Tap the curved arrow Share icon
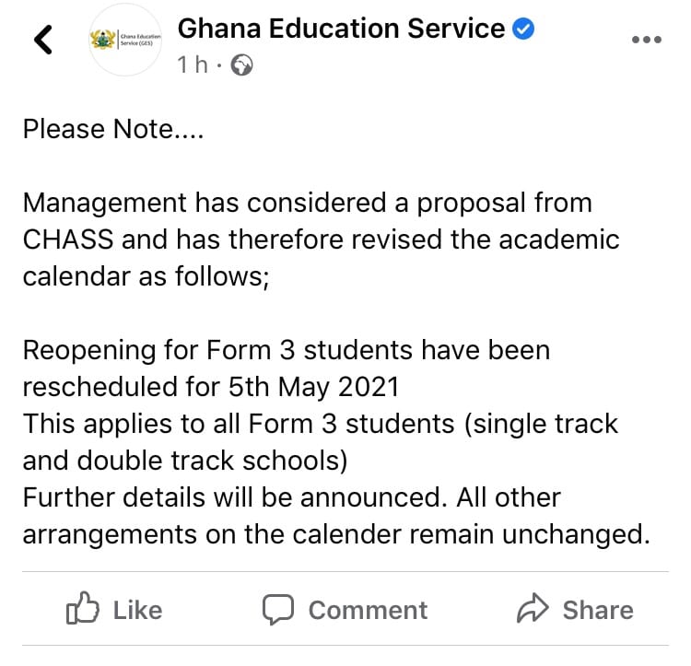691x666 pixels. (533, 608)
